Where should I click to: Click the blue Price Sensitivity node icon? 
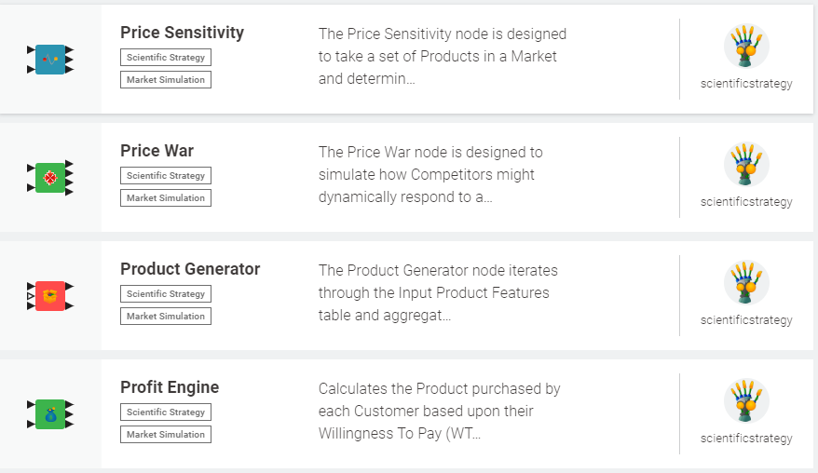tap(50, 60)
